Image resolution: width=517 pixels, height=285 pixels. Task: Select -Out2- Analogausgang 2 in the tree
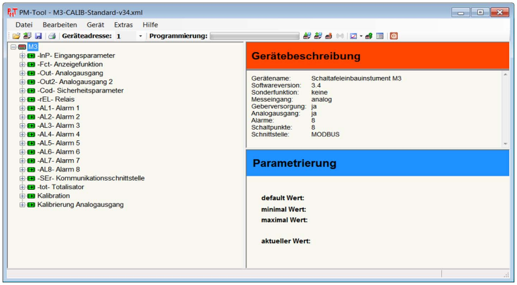(75, 82)
